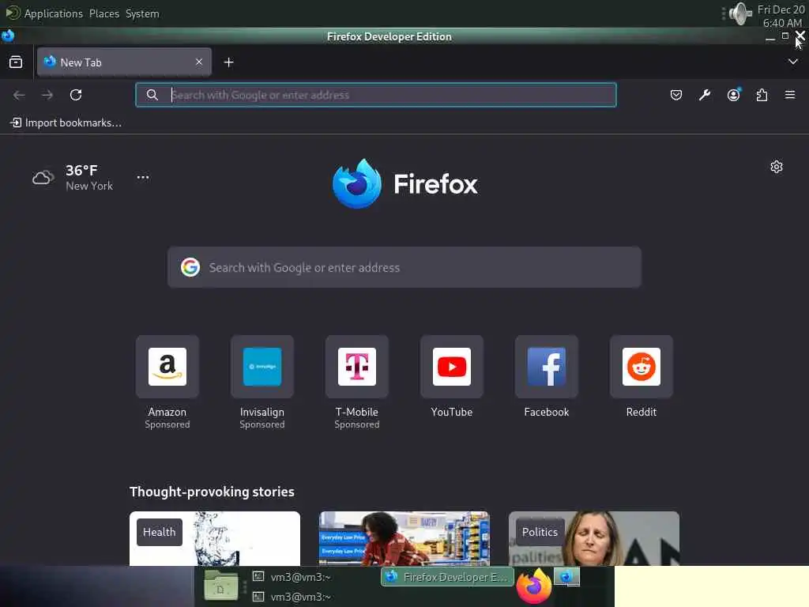Switch to second vm3@vm3:~ terminal in taskbar
The width and height of the screenshot is (809, 607).
coord(292,597)
